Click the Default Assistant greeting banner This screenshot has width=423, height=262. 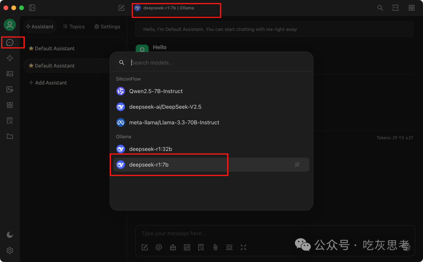pos(274,29)
